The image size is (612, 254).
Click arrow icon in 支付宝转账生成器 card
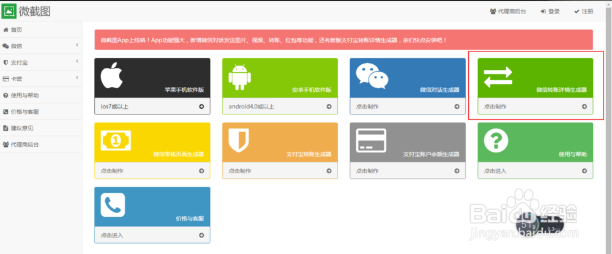[x=329, y=171]
